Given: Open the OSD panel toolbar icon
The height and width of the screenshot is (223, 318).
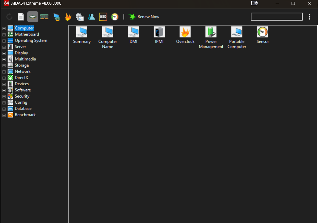Looking at the screenshot, I should pos(103,17).
